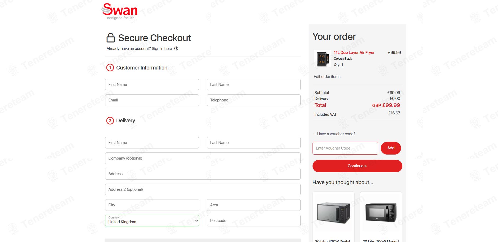Open the Country dropdown
The image size is (498, 242).
click(x=152, y=221)
